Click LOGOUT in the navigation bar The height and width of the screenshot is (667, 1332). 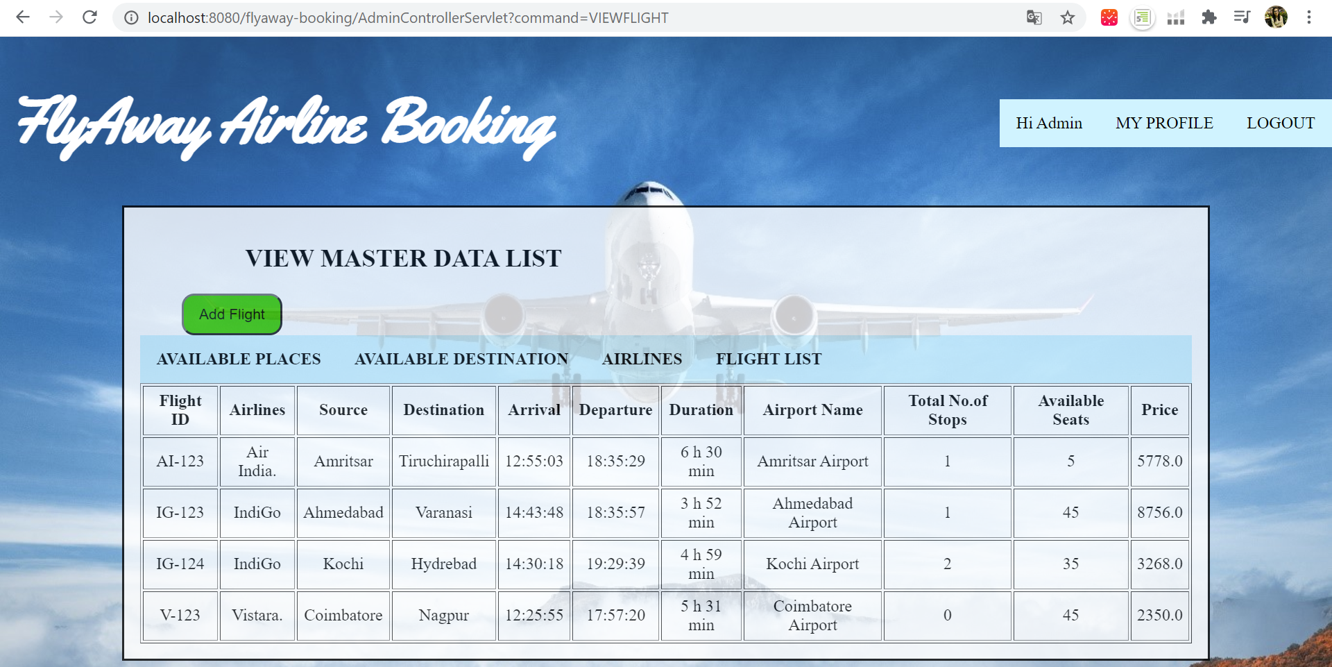click(1281, 123)
